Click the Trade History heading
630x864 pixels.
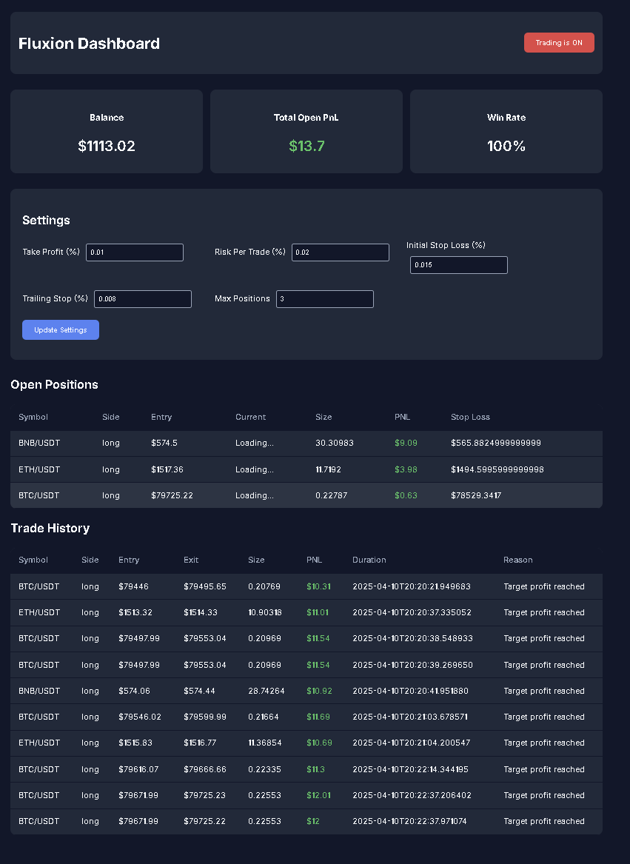(x=50, y=528)
